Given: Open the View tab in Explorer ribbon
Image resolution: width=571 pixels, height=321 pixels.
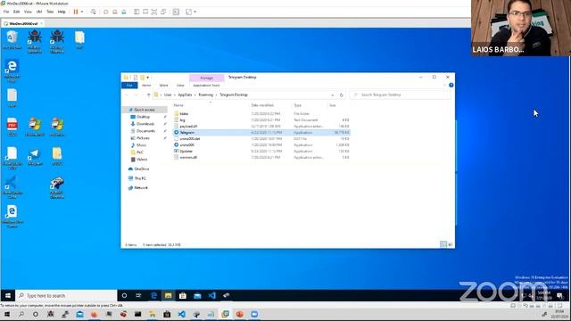Looking at the screenshot, I should click(180, 86).
